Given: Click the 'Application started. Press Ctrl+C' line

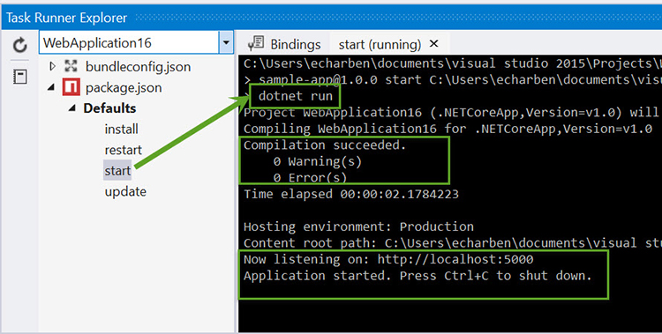Looking at the screenshot, I should point(418,276).
